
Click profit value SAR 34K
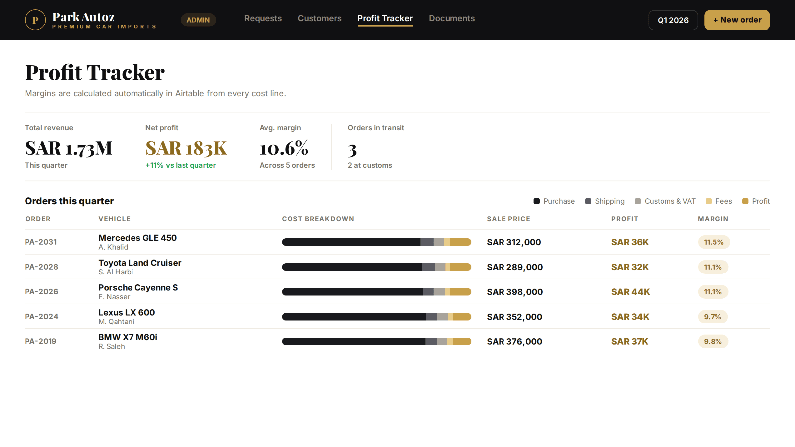(x=630, y=317)
